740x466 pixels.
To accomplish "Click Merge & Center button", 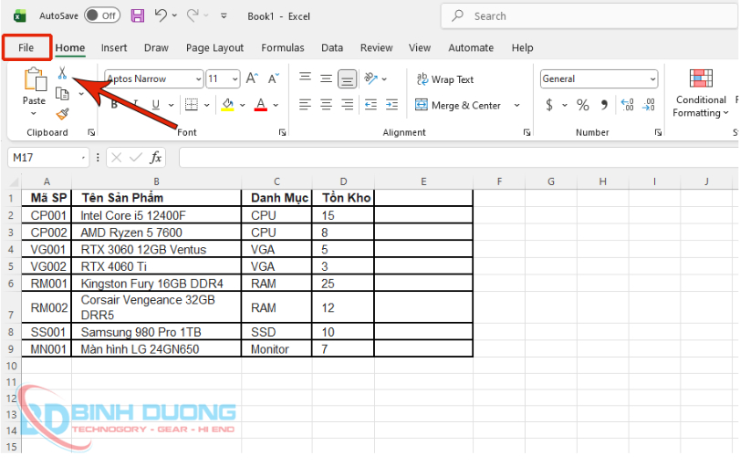I will coord(458,105).
